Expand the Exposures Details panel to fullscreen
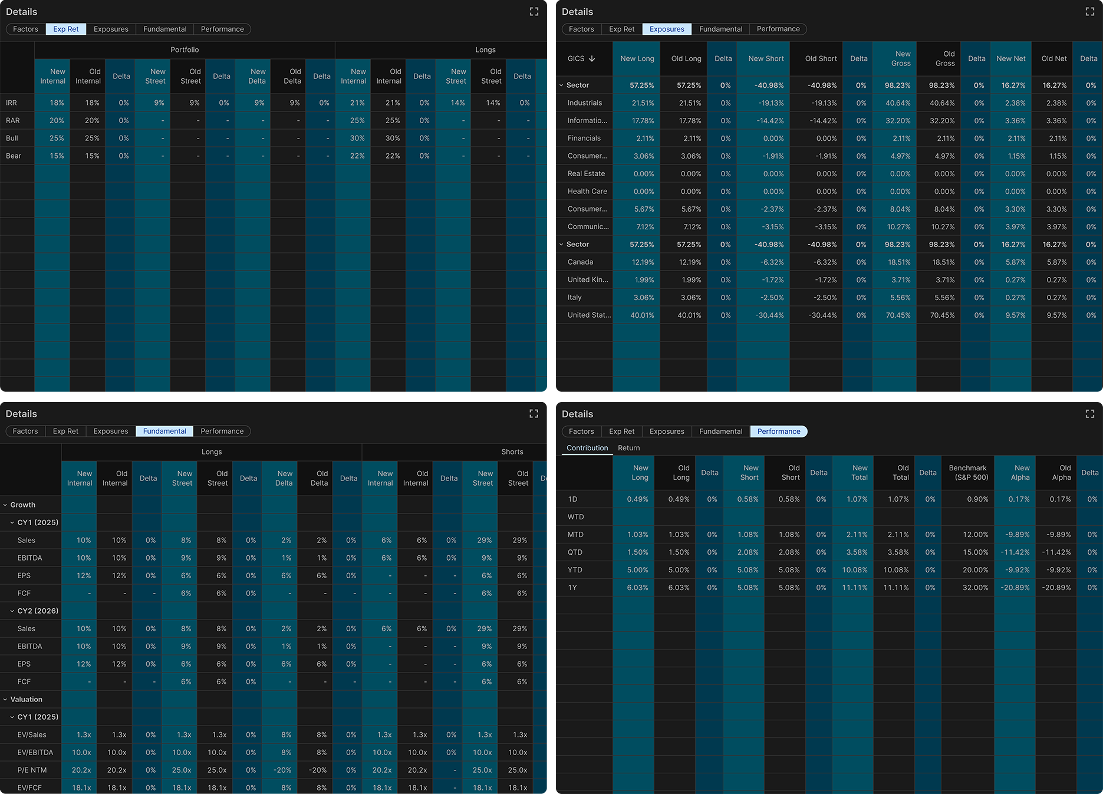 (1089, 11)
